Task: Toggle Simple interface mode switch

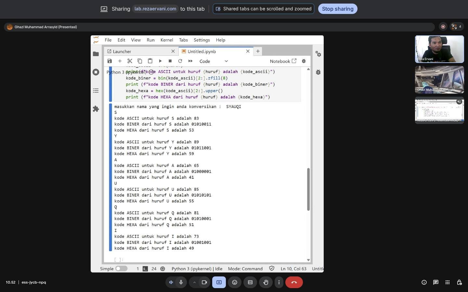Action: pos(121,269)
